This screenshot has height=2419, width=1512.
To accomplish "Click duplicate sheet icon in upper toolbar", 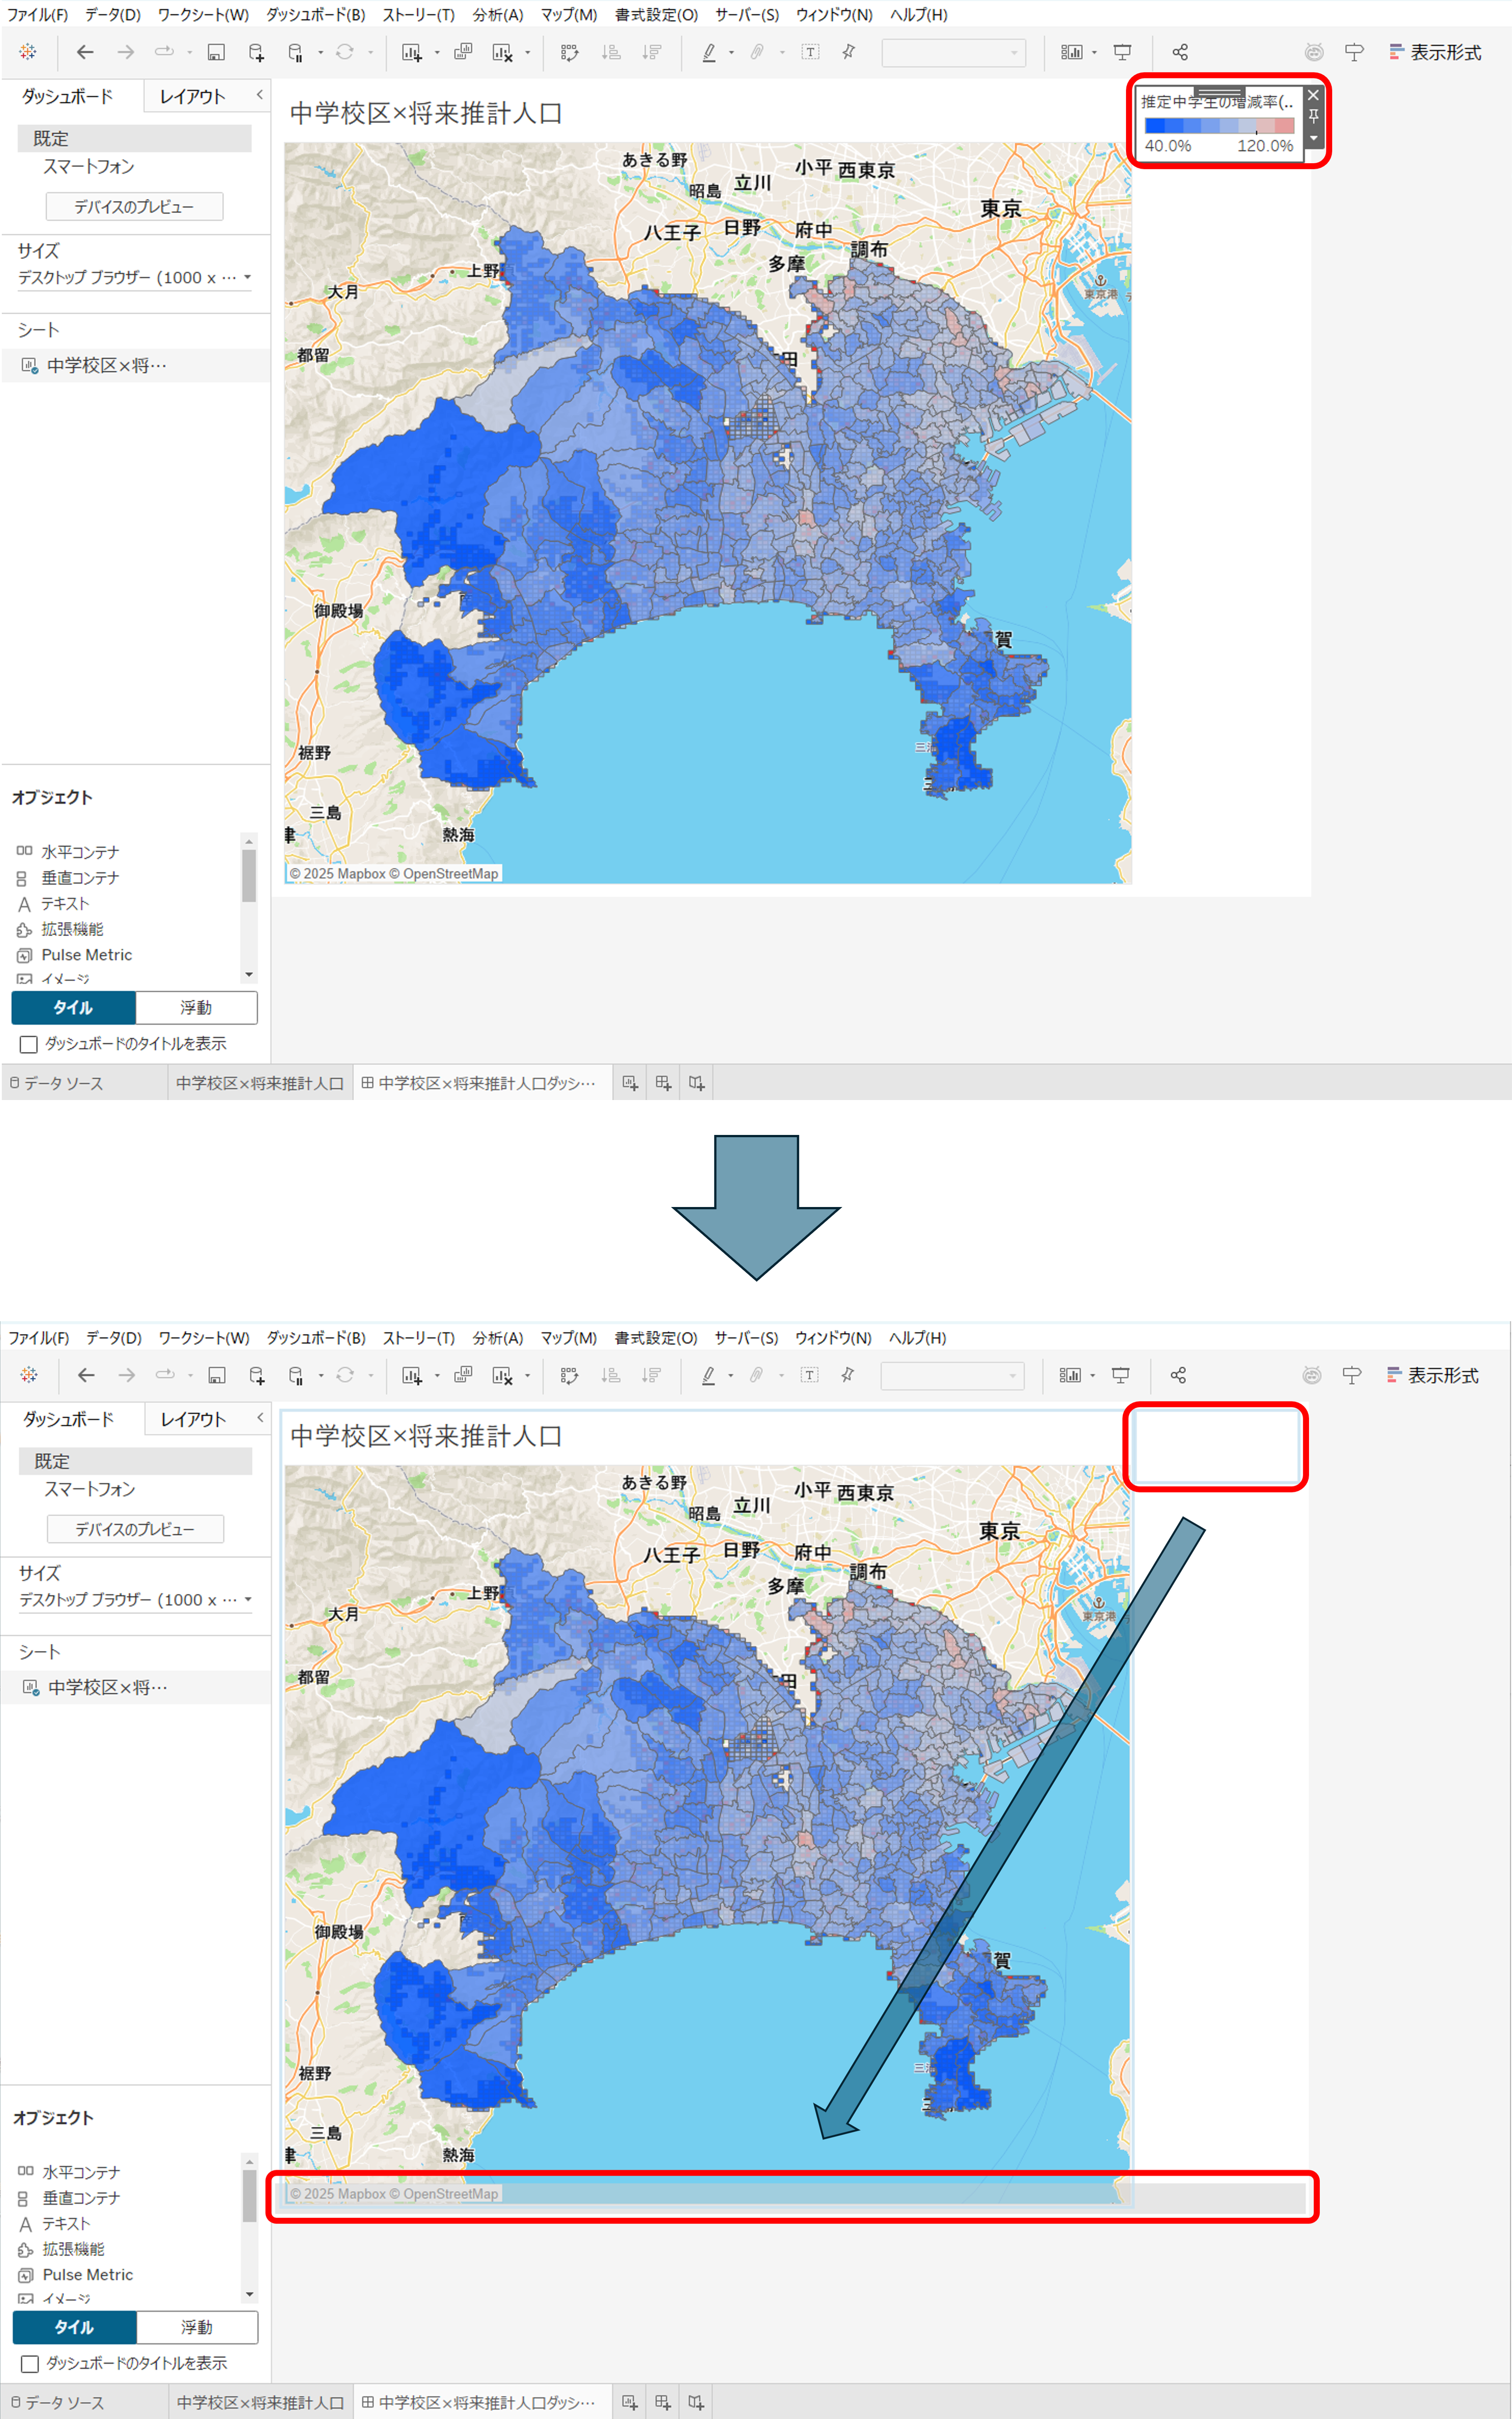I will click(463, 52).
